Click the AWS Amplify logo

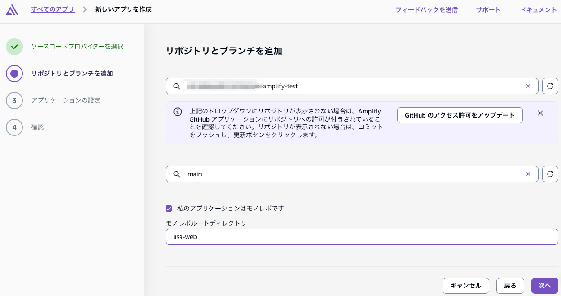[12, 9]
